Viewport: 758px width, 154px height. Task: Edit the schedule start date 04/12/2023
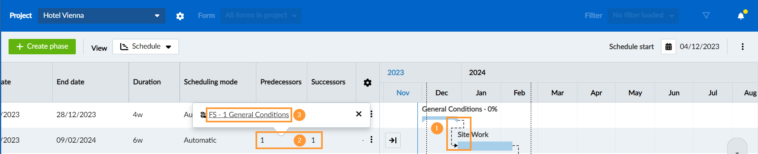coord(699,47)
